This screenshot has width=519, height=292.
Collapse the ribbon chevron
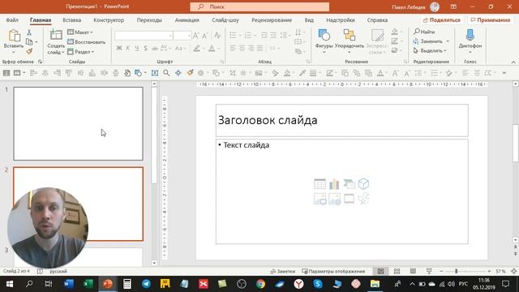[513, 62]
